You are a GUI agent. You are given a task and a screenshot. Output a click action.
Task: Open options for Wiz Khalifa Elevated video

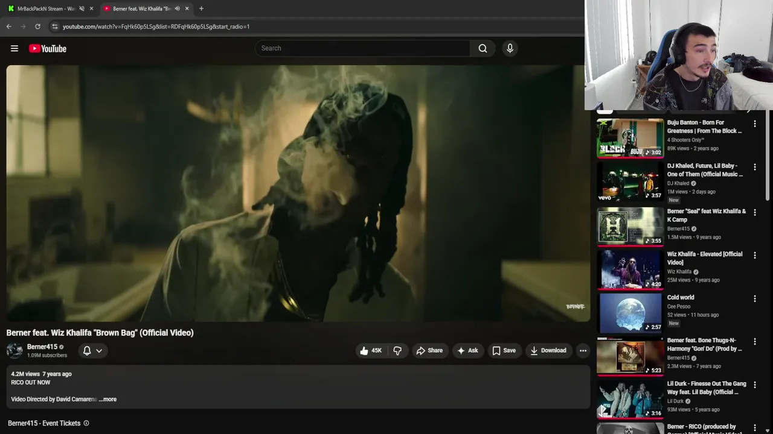(754, 255)
